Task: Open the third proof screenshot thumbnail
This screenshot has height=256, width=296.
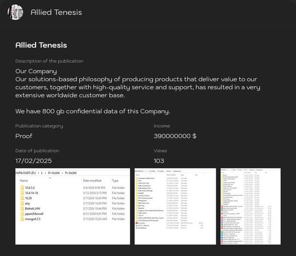Action: 251,206
